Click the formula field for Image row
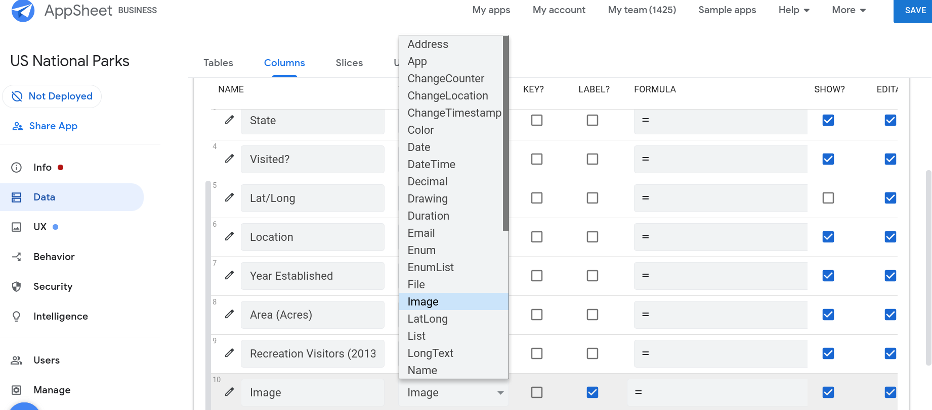 [x=717, y=392]
